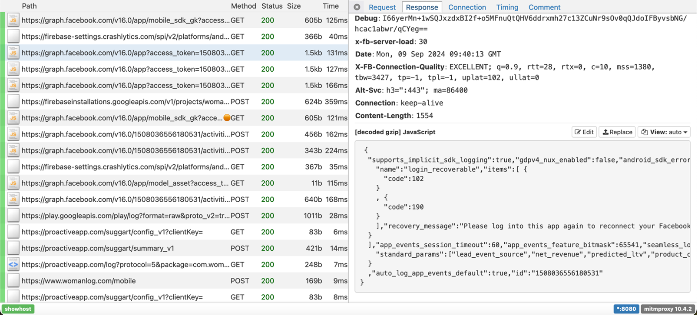Click the JS icon of mobile_sdk_gk first row
698x316 pixels.
click(13, 20)
